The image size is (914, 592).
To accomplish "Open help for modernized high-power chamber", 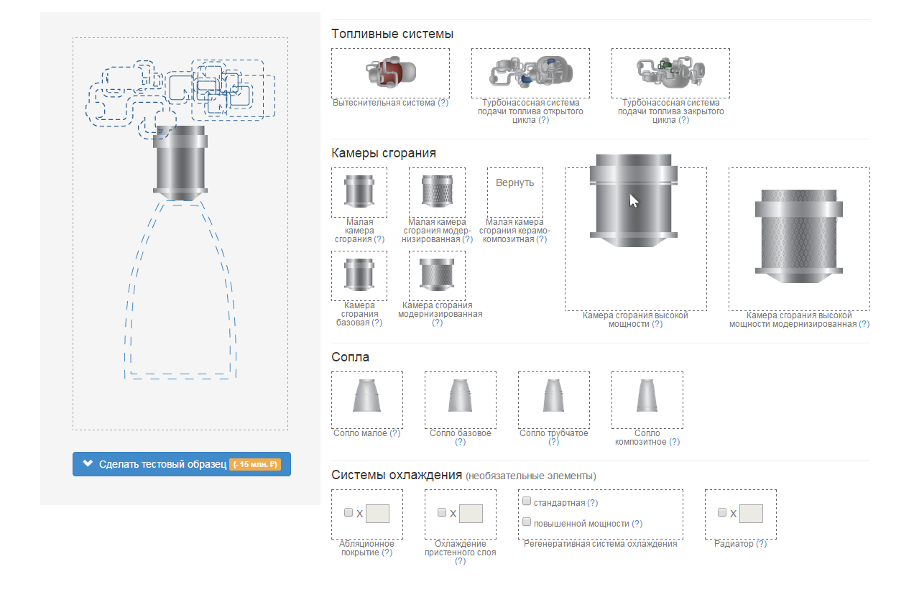I will tap(864, 324).
